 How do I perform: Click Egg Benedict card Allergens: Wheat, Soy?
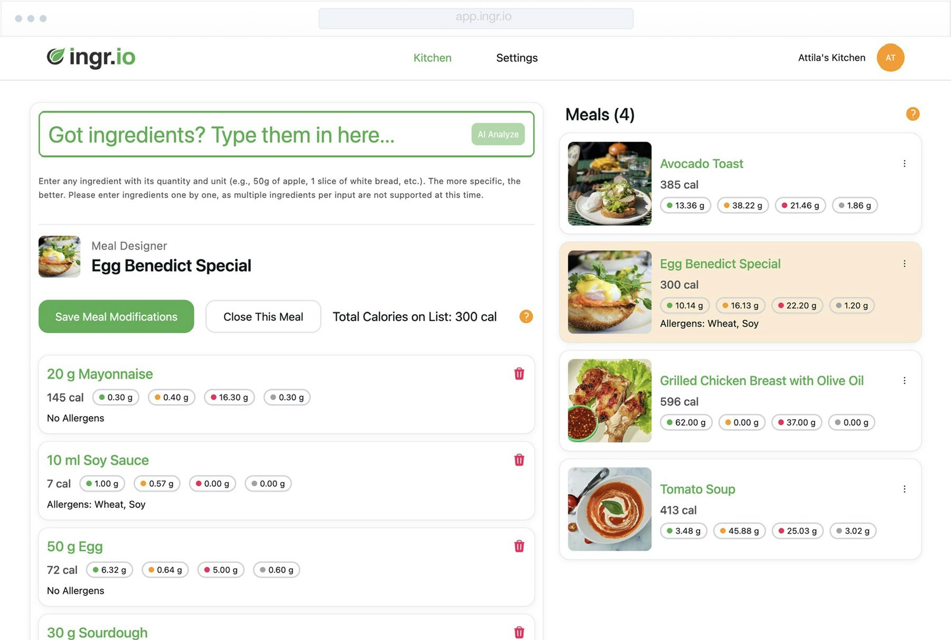tap(709, 323)
